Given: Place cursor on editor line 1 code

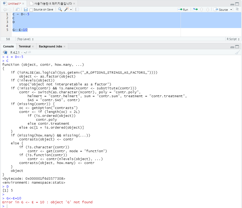Looking at the screenshot, I should 21,14.
